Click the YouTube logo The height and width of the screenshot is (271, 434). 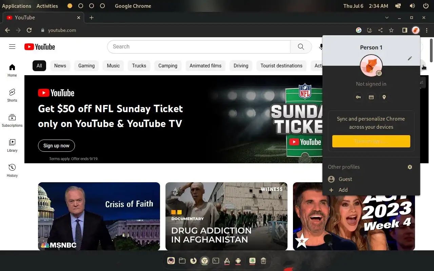point(40,47)
